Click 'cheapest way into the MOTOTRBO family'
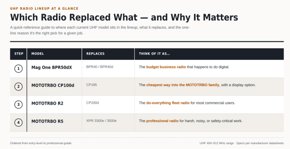290x149 pixels. tap(183, 85)
